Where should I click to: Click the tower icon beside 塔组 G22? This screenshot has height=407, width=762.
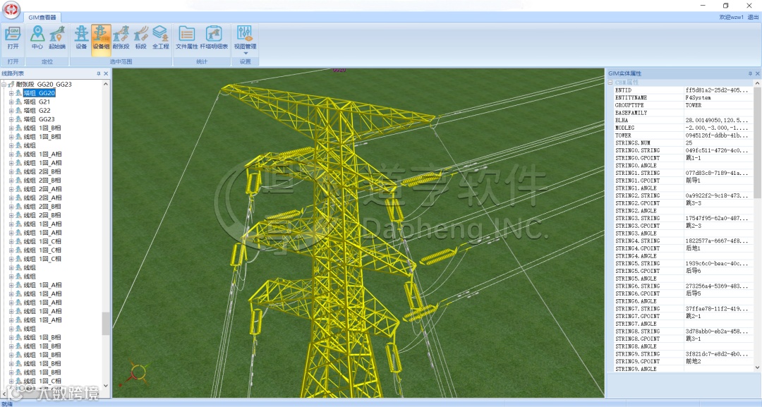click(x=18, y=111)
